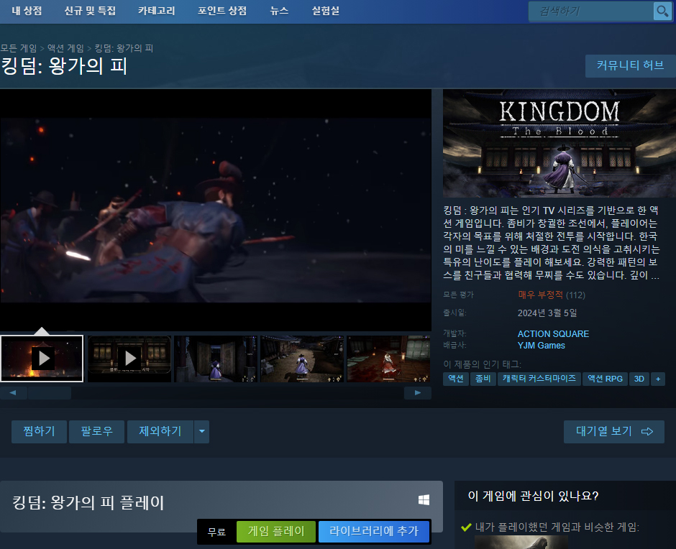Click the thumbnail strip scroll handle
The height and width of the screenshot is (549, 676).
[50, 393]
